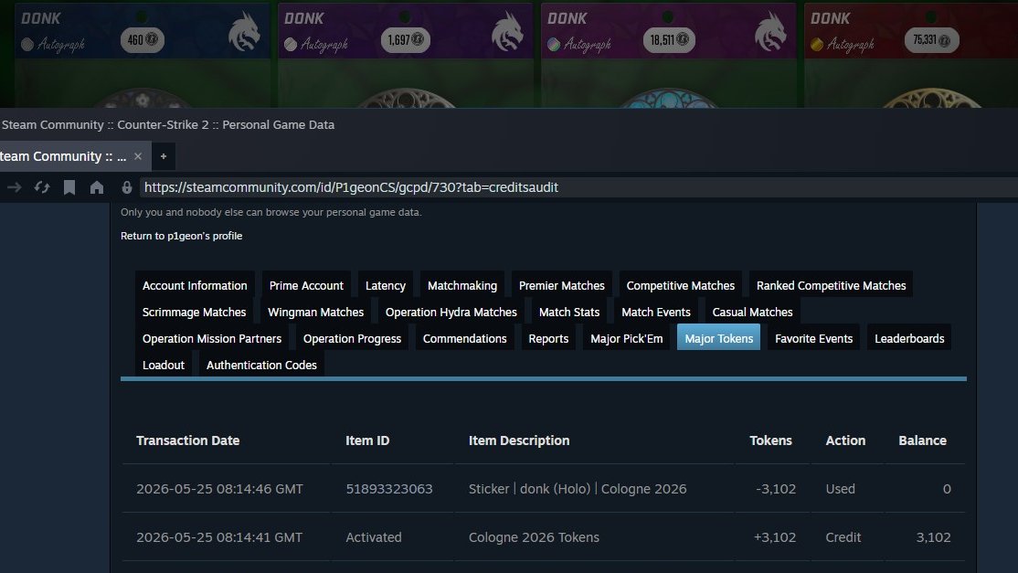Open the Competitive Matches tab
This screenshot has width=1018, height=573.
[x=681, y=285]
